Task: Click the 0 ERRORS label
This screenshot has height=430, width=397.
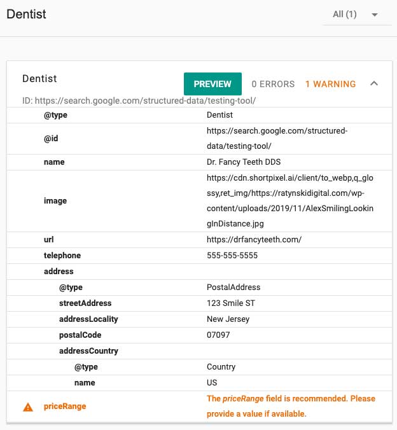Action: tap(273, 84)
